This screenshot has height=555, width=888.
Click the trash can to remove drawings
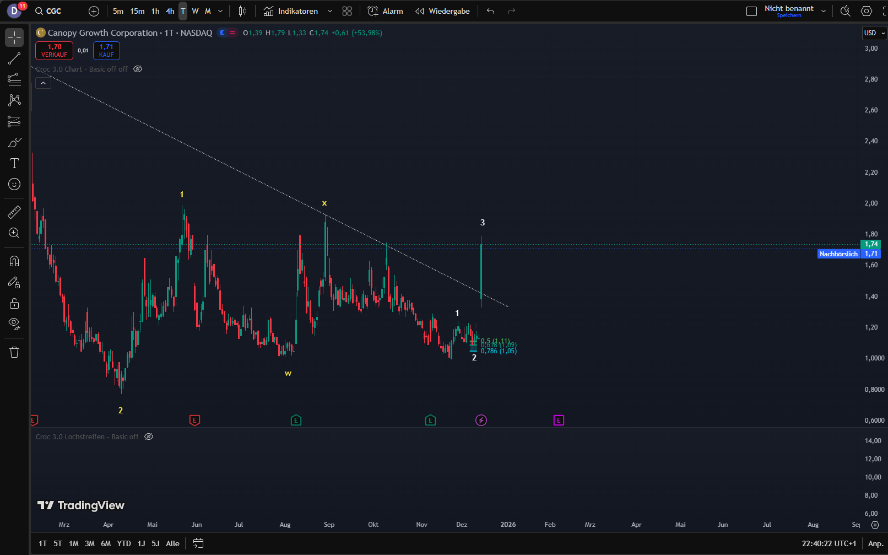(x=14, y=352)
